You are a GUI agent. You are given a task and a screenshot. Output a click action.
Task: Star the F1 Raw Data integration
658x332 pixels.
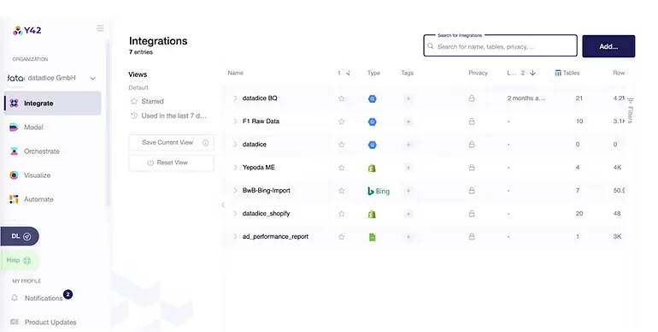click(x=342, y=122)
